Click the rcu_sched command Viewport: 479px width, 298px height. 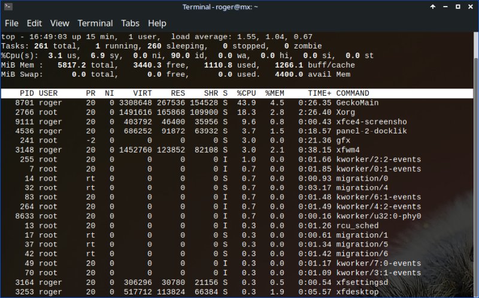[357, 226]
